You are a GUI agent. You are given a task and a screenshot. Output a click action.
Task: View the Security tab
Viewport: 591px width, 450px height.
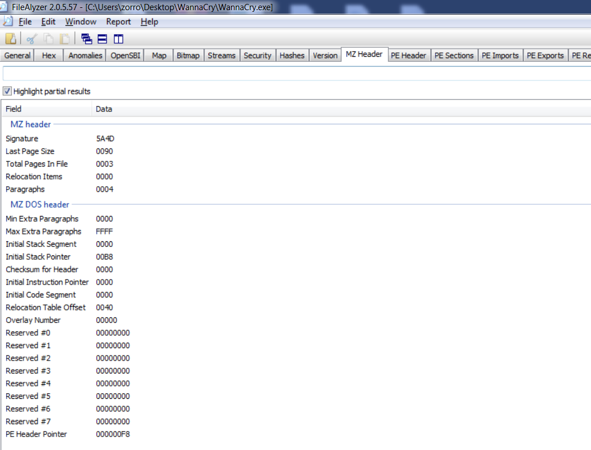point(257,55)
